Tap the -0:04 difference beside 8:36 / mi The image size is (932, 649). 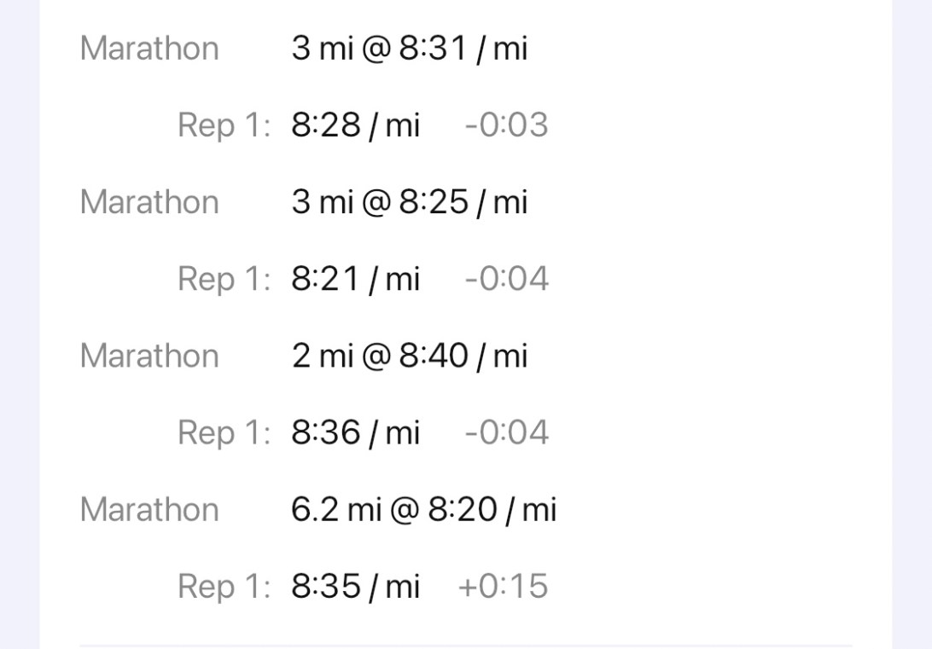click(x=506, y=432)
